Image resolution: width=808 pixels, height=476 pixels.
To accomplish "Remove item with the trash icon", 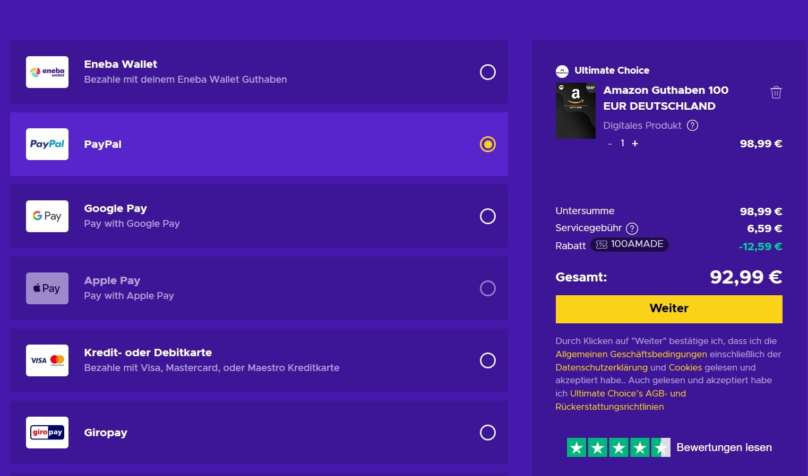I will point(776,92).
